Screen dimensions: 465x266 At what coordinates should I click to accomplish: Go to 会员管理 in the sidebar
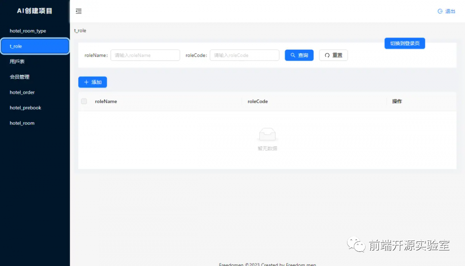pyautogui.click(x=19, y=77)
